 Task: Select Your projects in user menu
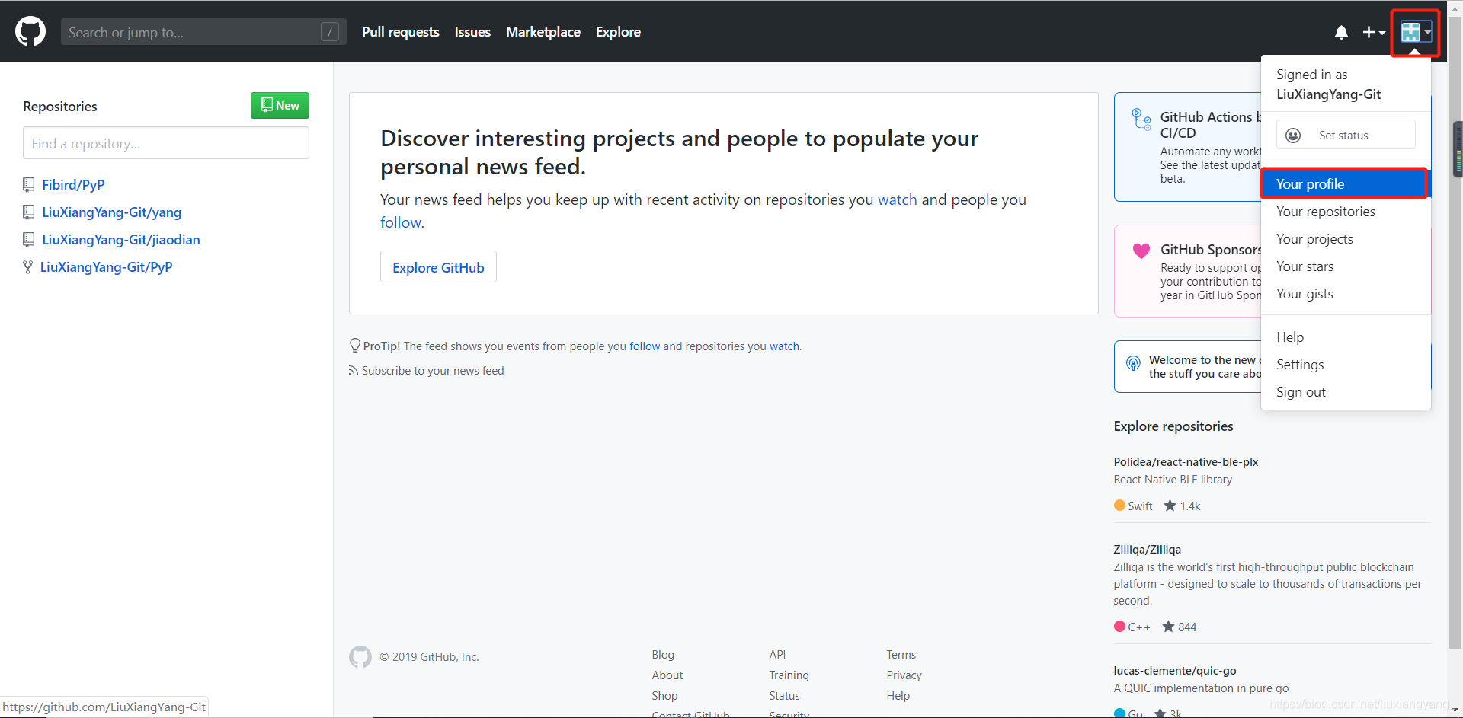[1346, 239]
